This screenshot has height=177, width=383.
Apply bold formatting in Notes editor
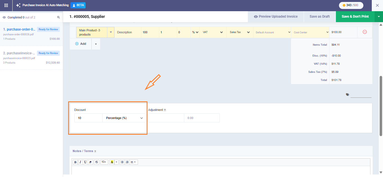75,162
